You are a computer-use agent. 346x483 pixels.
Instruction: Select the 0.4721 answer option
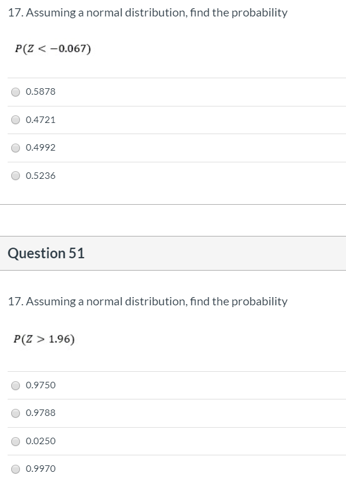point(15,119)
